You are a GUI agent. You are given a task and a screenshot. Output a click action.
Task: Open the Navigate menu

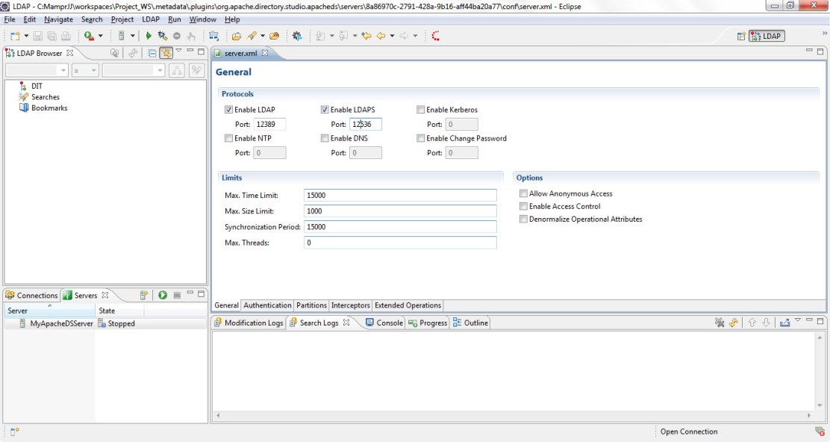(x=58, y=19)
